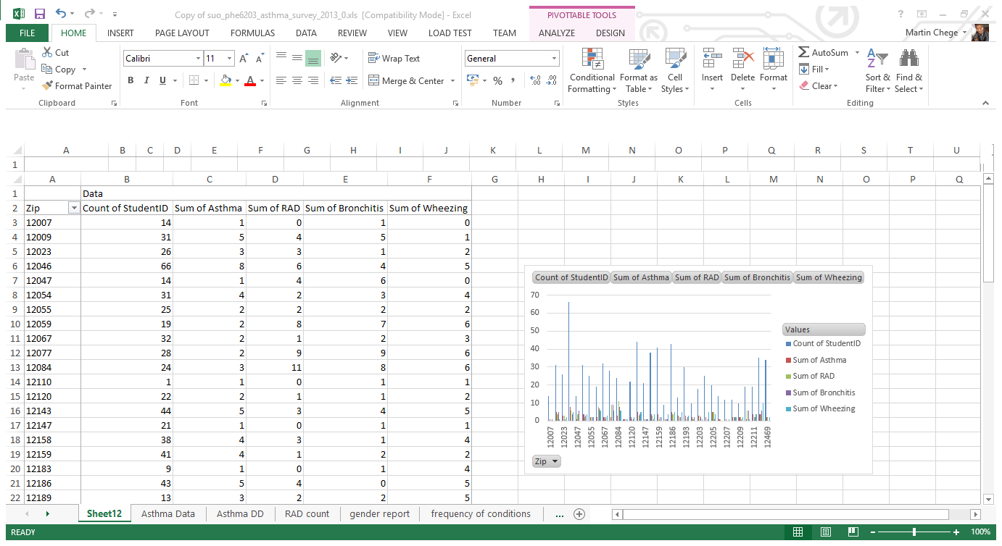The height and width of the screenshot is (546, 1002).
Task: Click the Save icon in the quick access toolbar
Action: click(40, 14)
